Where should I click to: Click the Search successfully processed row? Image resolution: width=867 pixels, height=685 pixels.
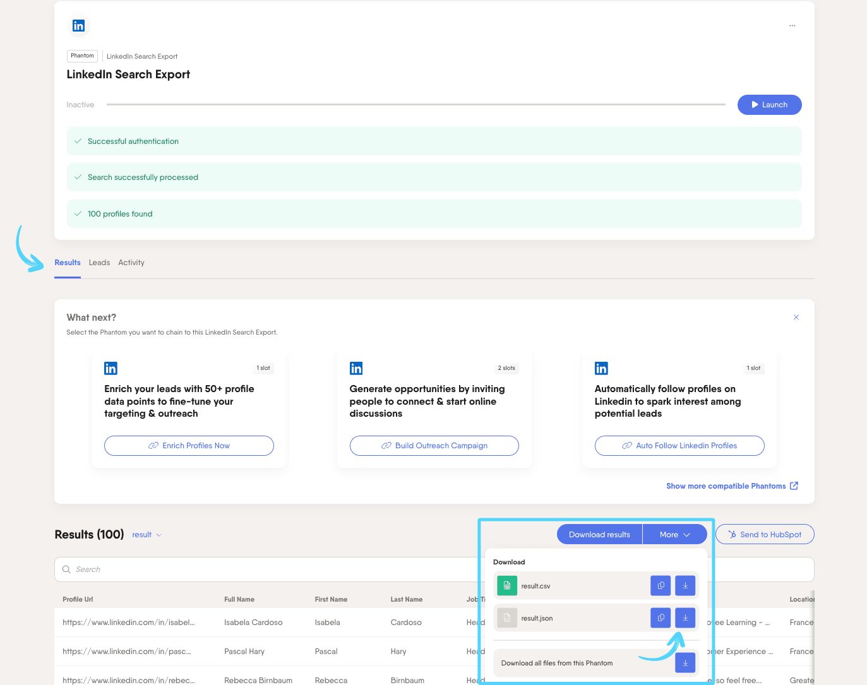pos(434,177)
